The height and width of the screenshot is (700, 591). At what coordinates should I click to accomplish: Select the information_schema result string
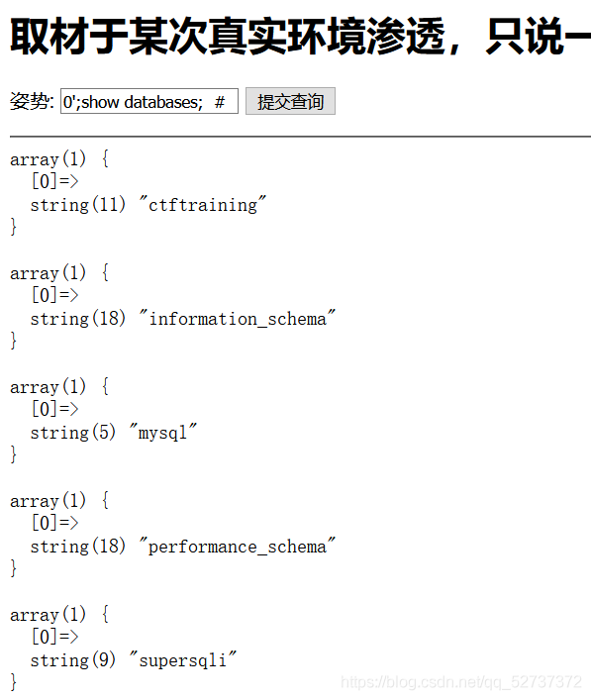237,318
